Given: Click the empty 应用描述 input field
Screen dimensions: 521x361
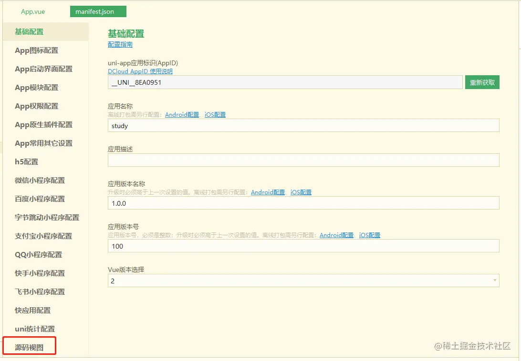Looking at the screenshot, I should pos(303,160).
